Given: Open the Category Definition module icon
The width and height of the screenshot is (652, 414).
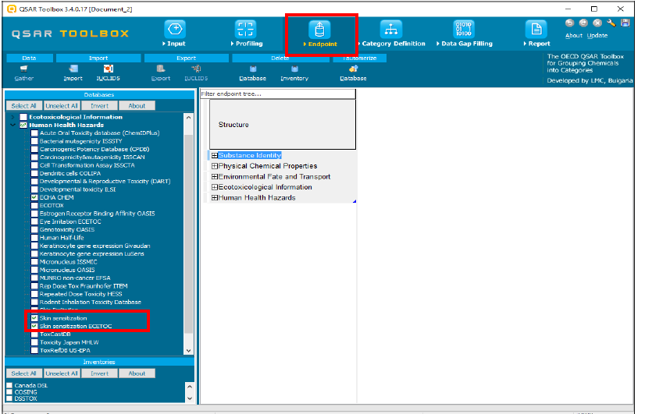Looking at the screenshot, I should (x=391, y=29).
